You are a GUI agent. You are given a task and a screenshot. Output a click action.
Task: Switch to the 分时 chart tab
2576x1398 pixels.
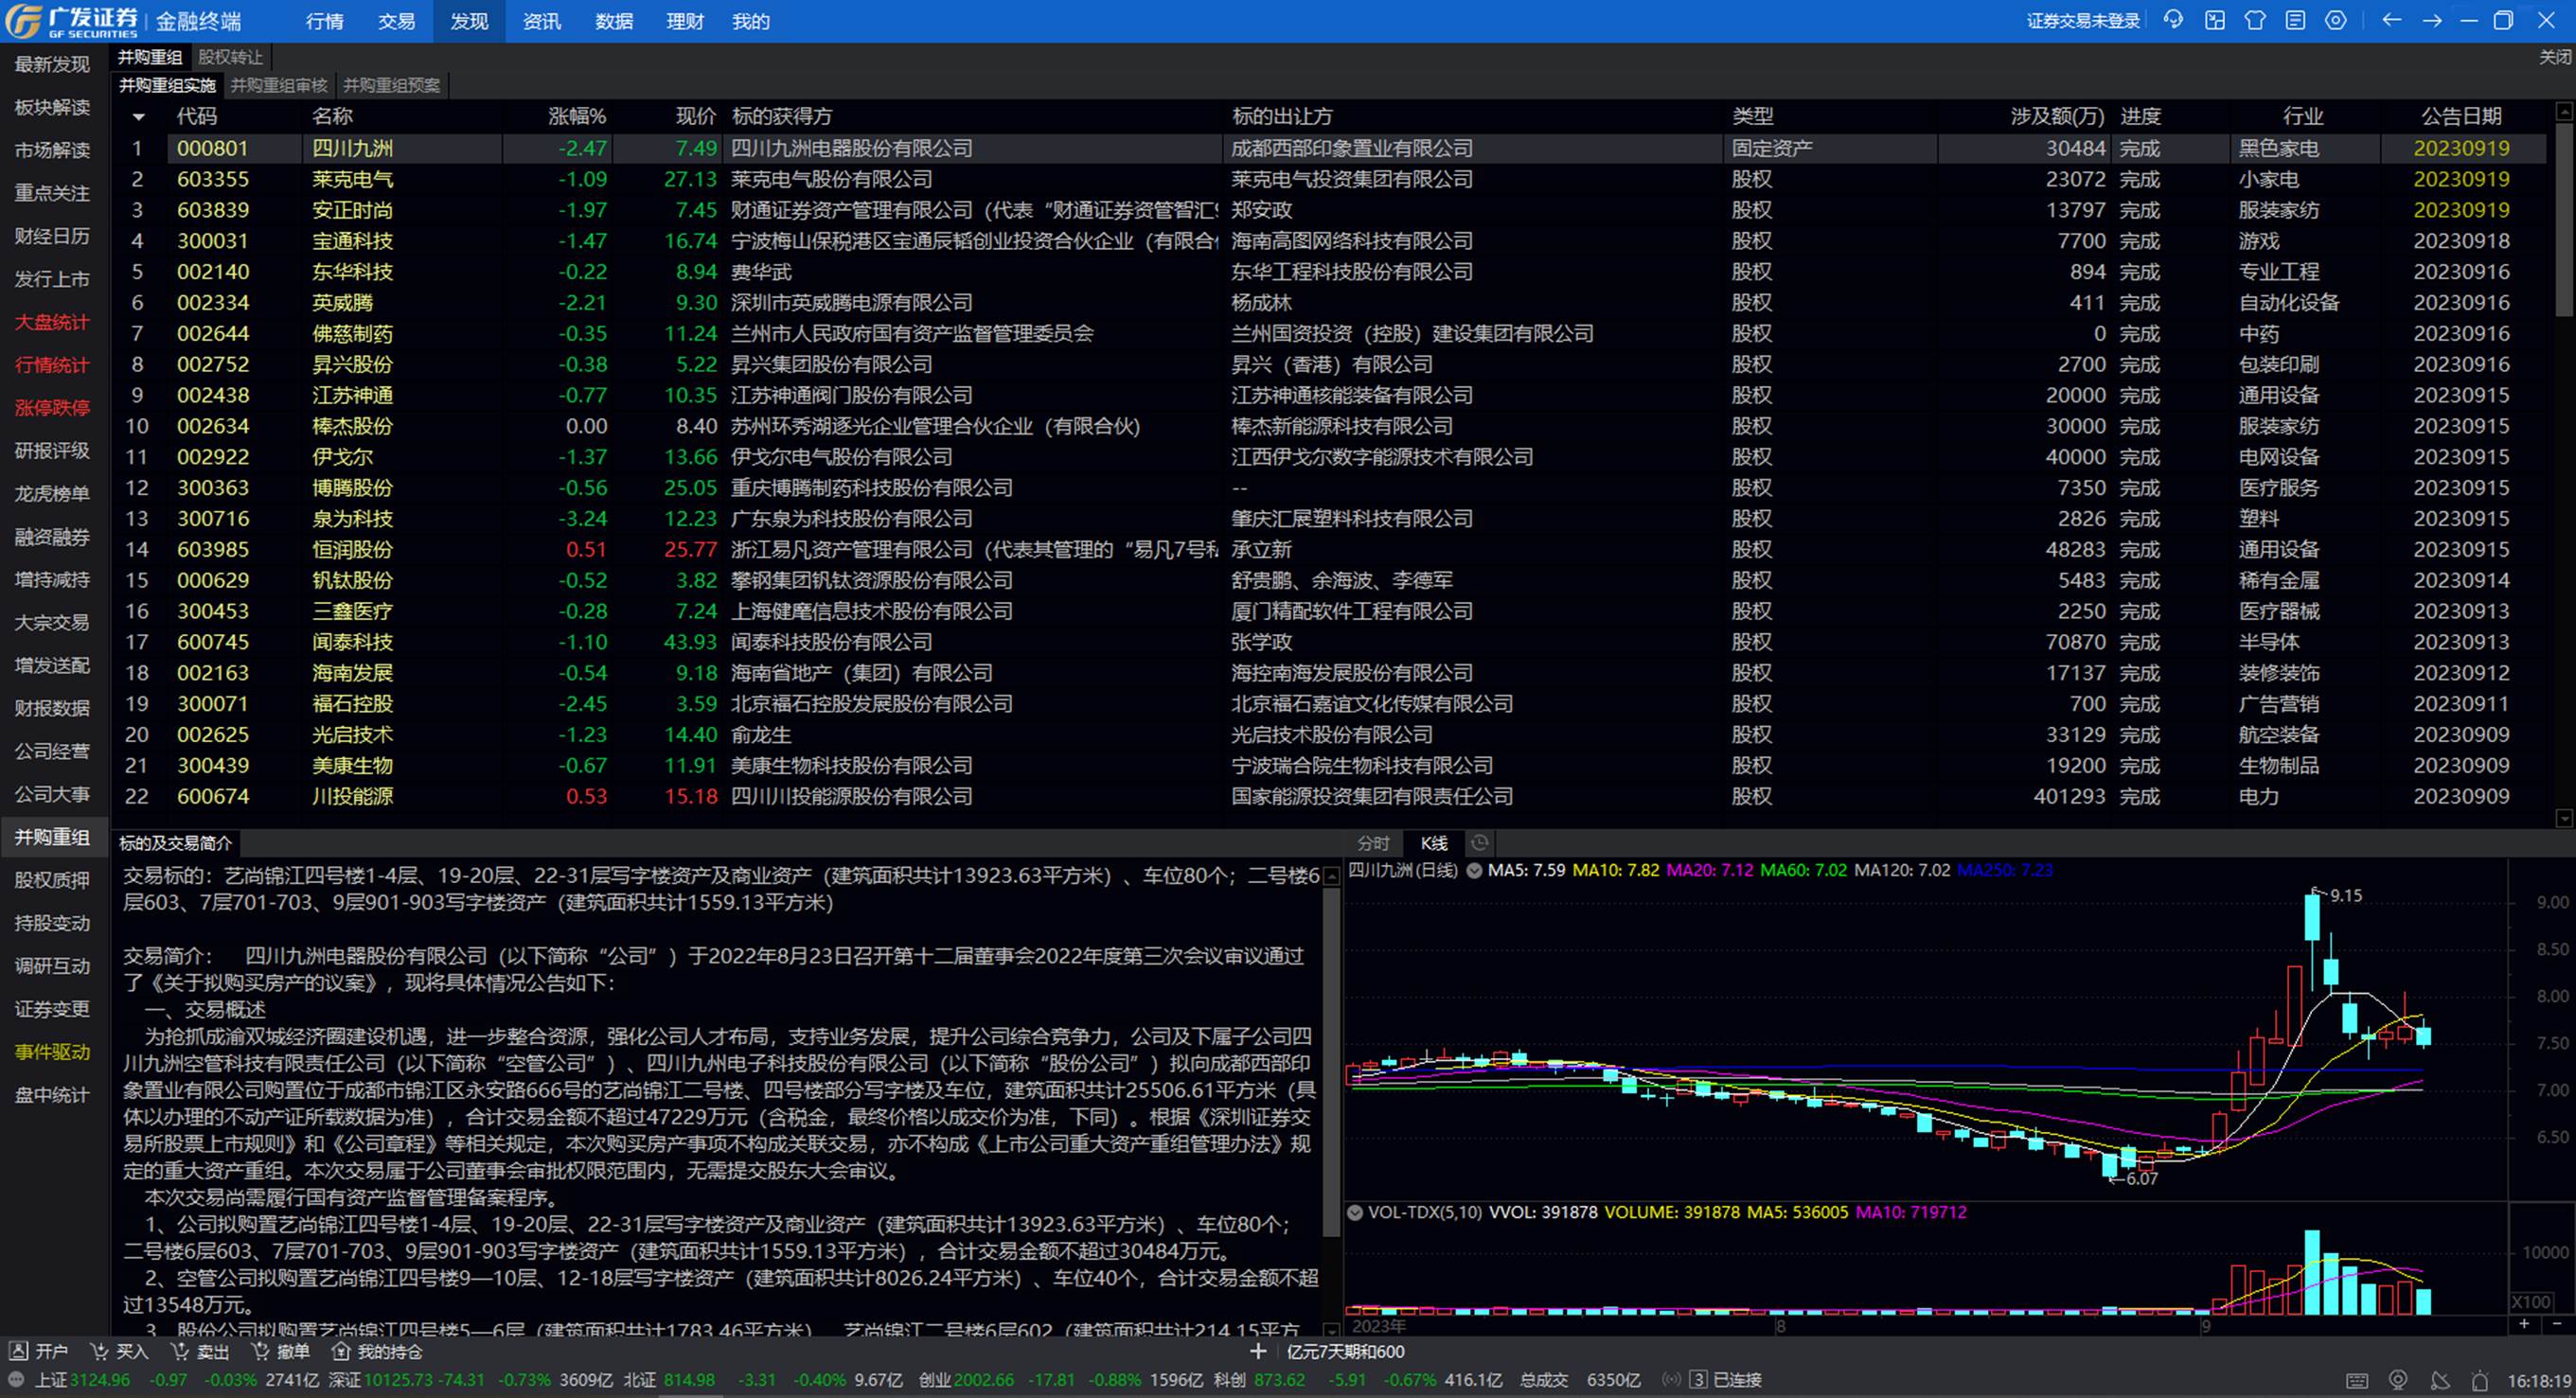coord(1373,843)
